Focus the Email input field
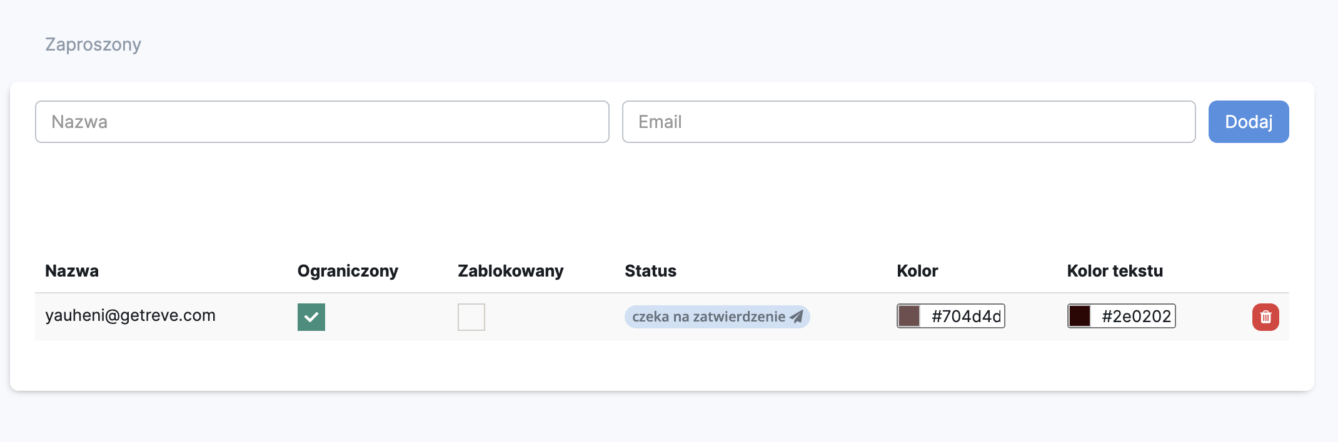1338x442 pixels. click(908, 122)
